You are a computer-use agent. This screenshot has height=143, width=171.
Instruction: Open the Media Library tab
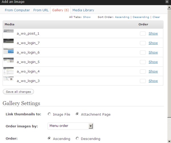83,10
